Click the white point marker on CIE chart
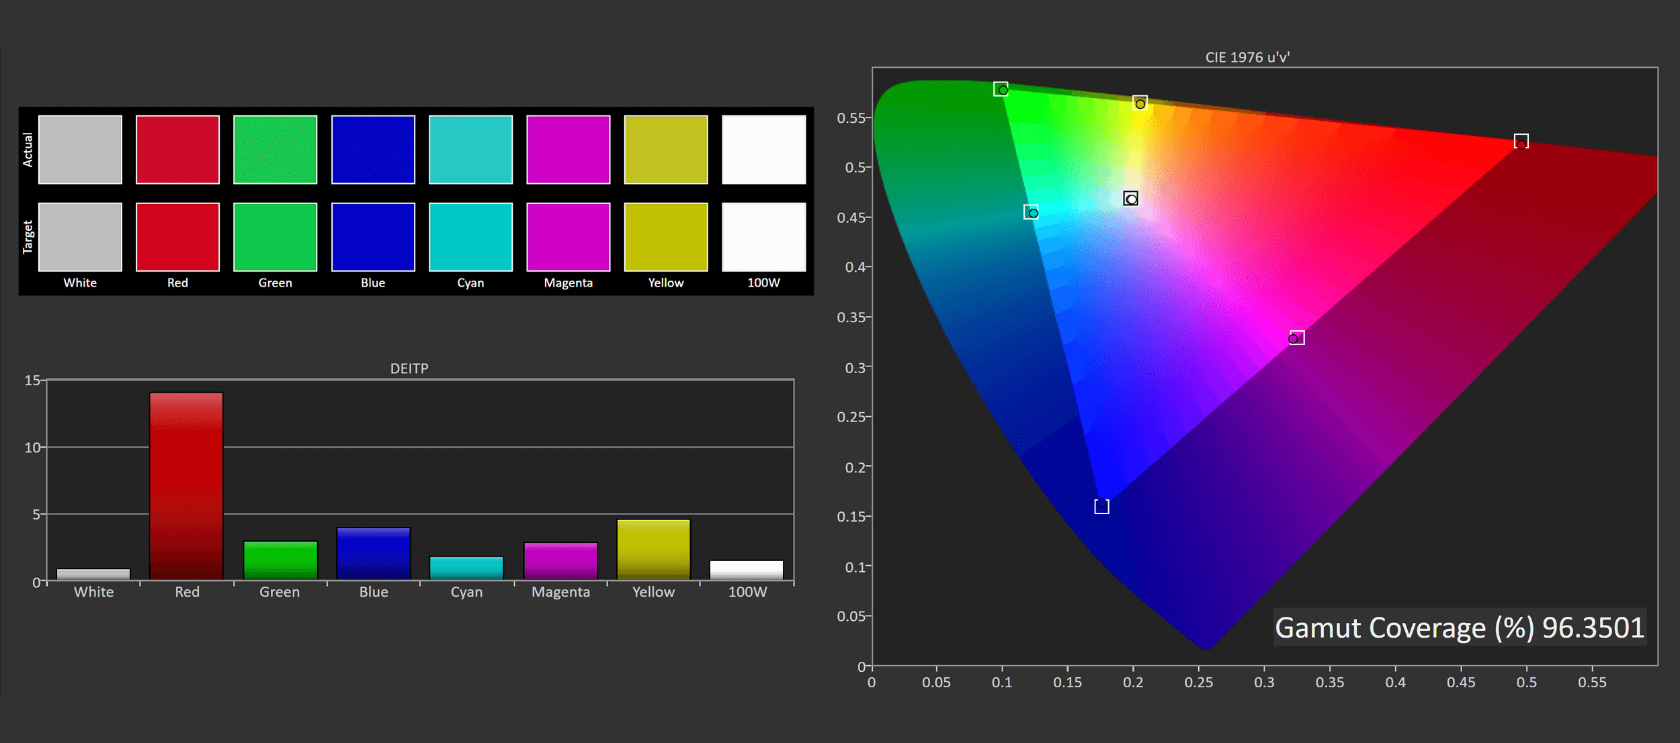Image resolution: width=1680 pixels, height=743 pixels. pyautogui.click(x=1130, y=198)
